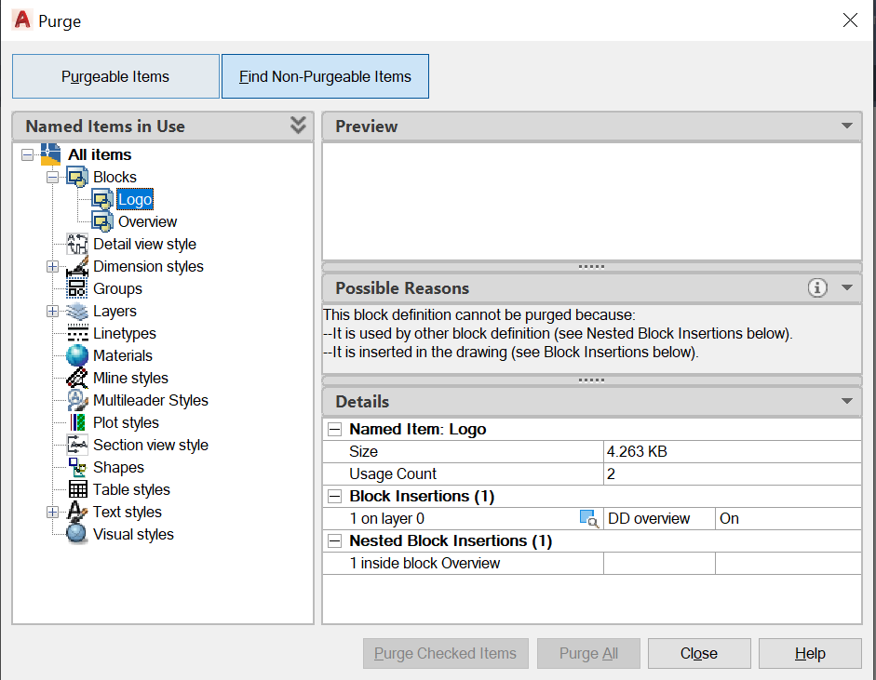Click the Logo block icon in the tree
Screen dimensions: 876x680
coord(102,199)
